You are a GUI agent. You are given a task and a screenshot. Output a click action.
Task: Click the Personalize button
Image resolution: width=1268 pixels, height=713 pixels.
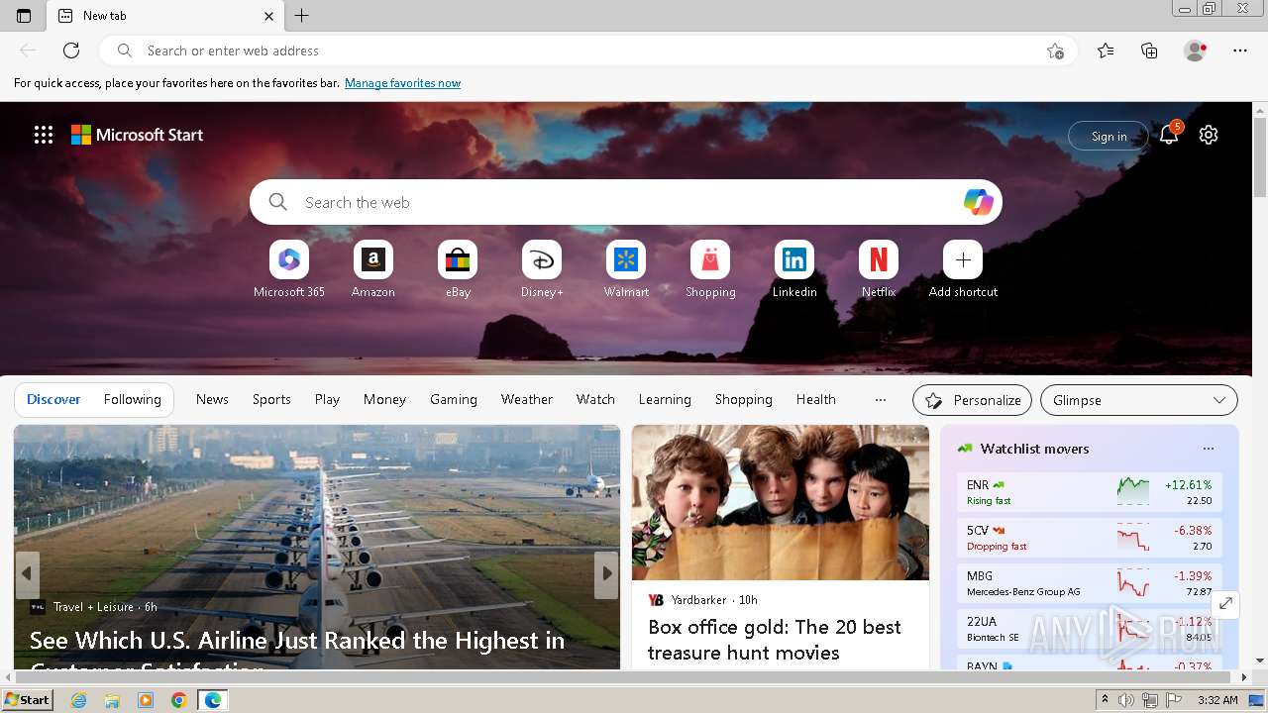click(972, 400)
